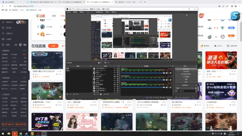Toggle visibility of 图像 7 source
This screenshot has width=242, height=136.
115,79
